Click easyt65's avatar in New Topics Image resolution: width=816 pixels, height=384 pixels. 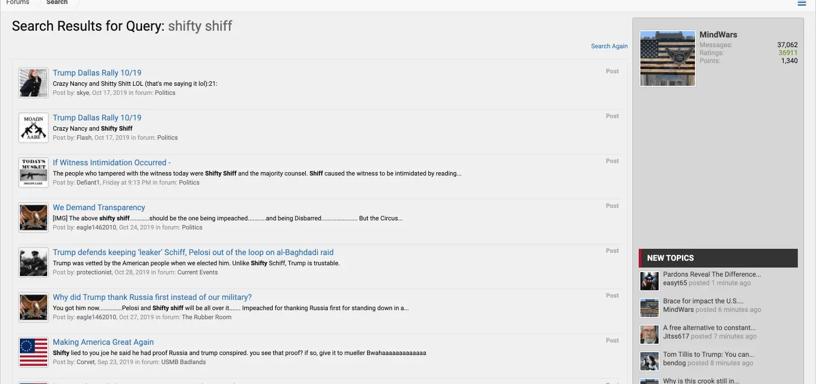pyautogui.click(x=650, y=281)
